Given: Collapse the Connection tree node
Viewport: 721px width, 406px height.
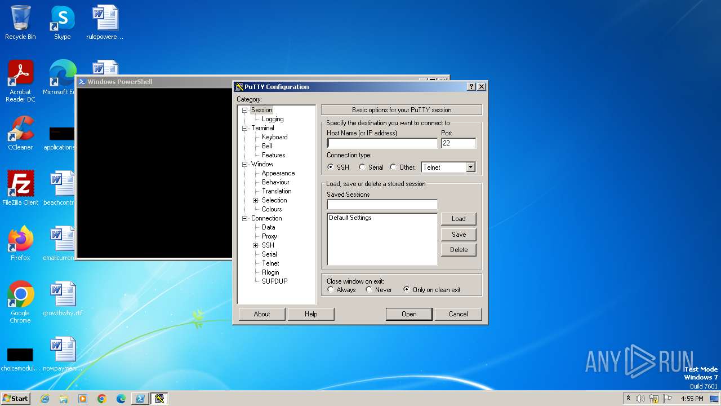Looking at the screenshot, I should point(244,218).
